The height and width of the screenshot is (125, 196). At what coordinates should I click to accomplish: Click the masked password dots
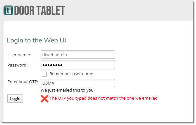[52, 65]
